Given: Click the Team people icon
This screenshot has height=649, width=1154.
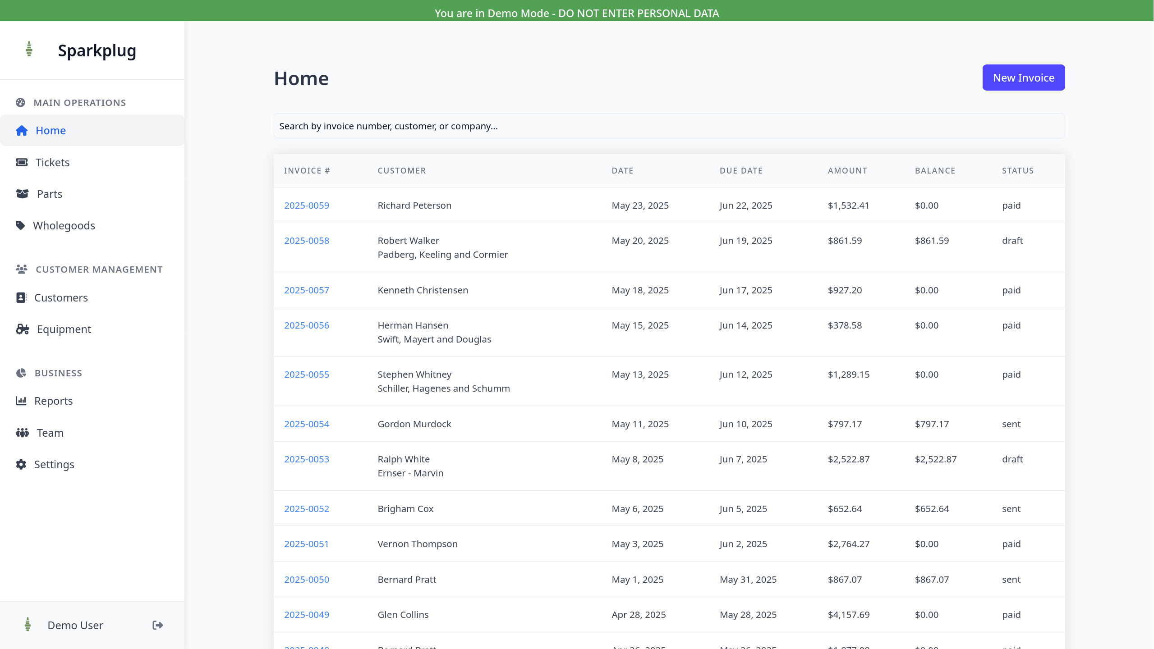Looking at the screenshot, I should click(x=22, y=433).
